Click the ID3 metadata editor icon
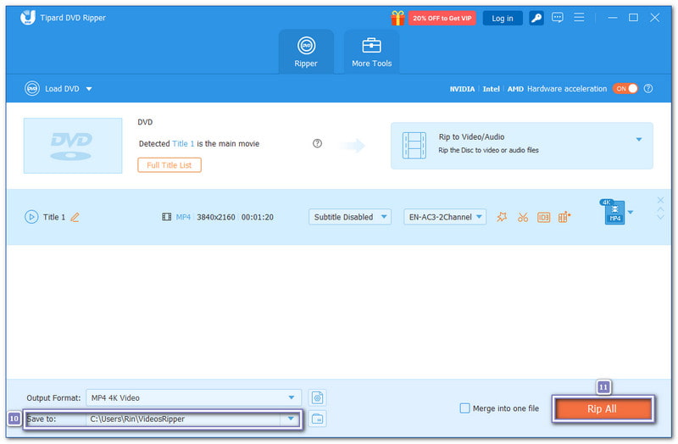The height and width of the screenshot is (444, 678). (x=543, y=217)
